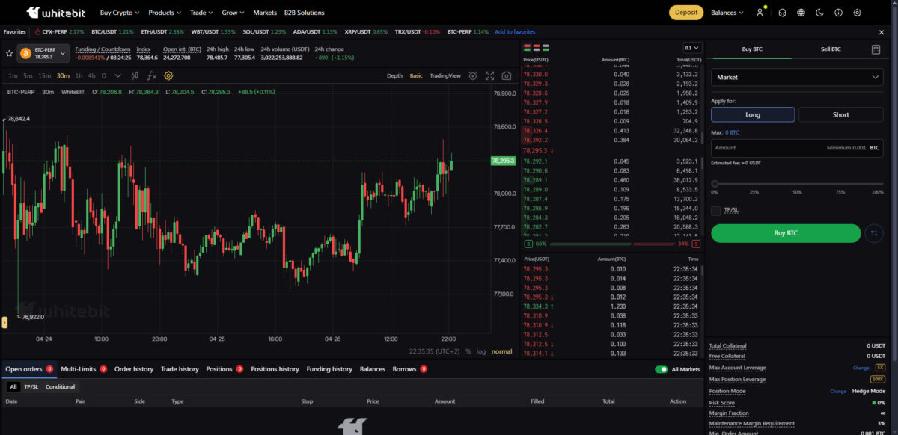The width and height of the screenshot is (898, 435).
Task: Open order book 0.1 precision dropdown
Action: 692,47
